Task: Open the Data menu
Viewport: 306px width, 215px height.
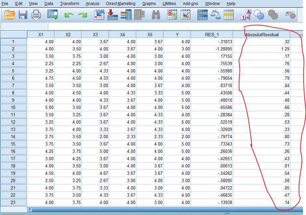Action: point(49,4)
